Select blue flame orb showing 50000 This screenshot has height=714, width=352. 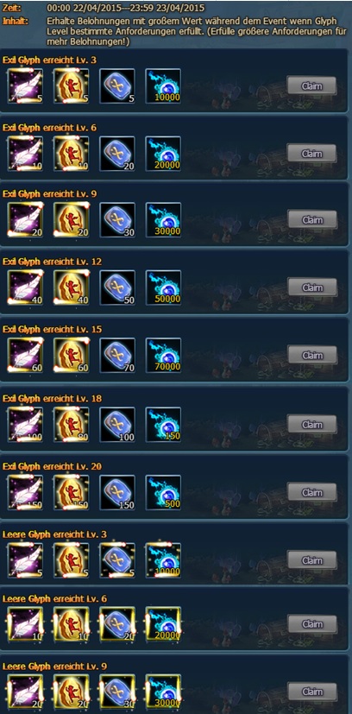(x=163, y=287)
